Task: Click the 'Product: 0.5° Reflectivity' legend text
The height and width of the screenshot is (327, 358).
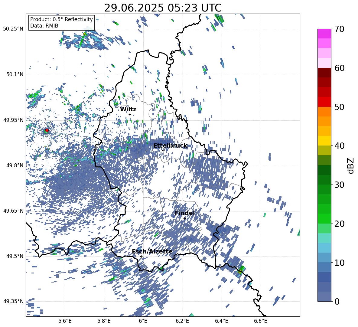Action: pos(61,19)
